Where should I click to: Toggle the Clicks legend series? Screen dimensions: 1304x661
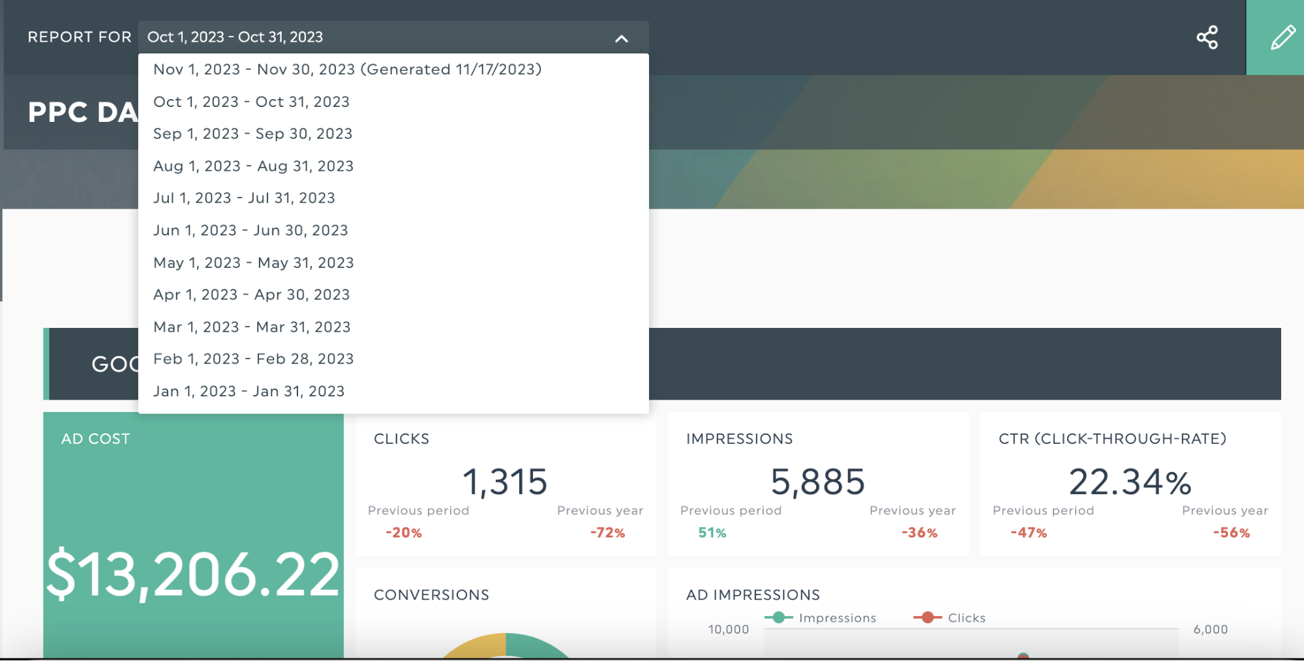(x=950, y=618)
